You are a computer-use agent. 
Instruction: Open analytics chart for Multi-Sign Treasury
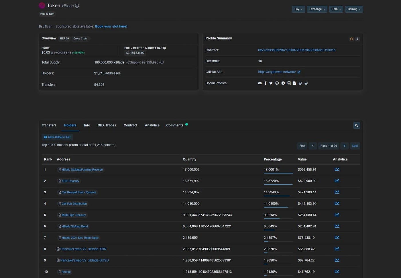point(337,215)
